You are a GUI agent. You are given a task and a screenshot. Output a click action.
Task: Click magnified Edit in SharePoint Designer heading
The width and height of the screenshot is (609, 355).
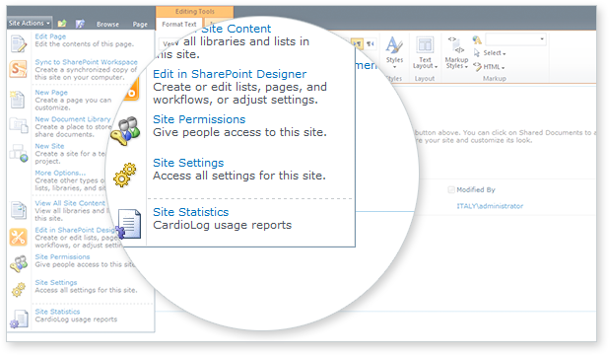point(230,74)
